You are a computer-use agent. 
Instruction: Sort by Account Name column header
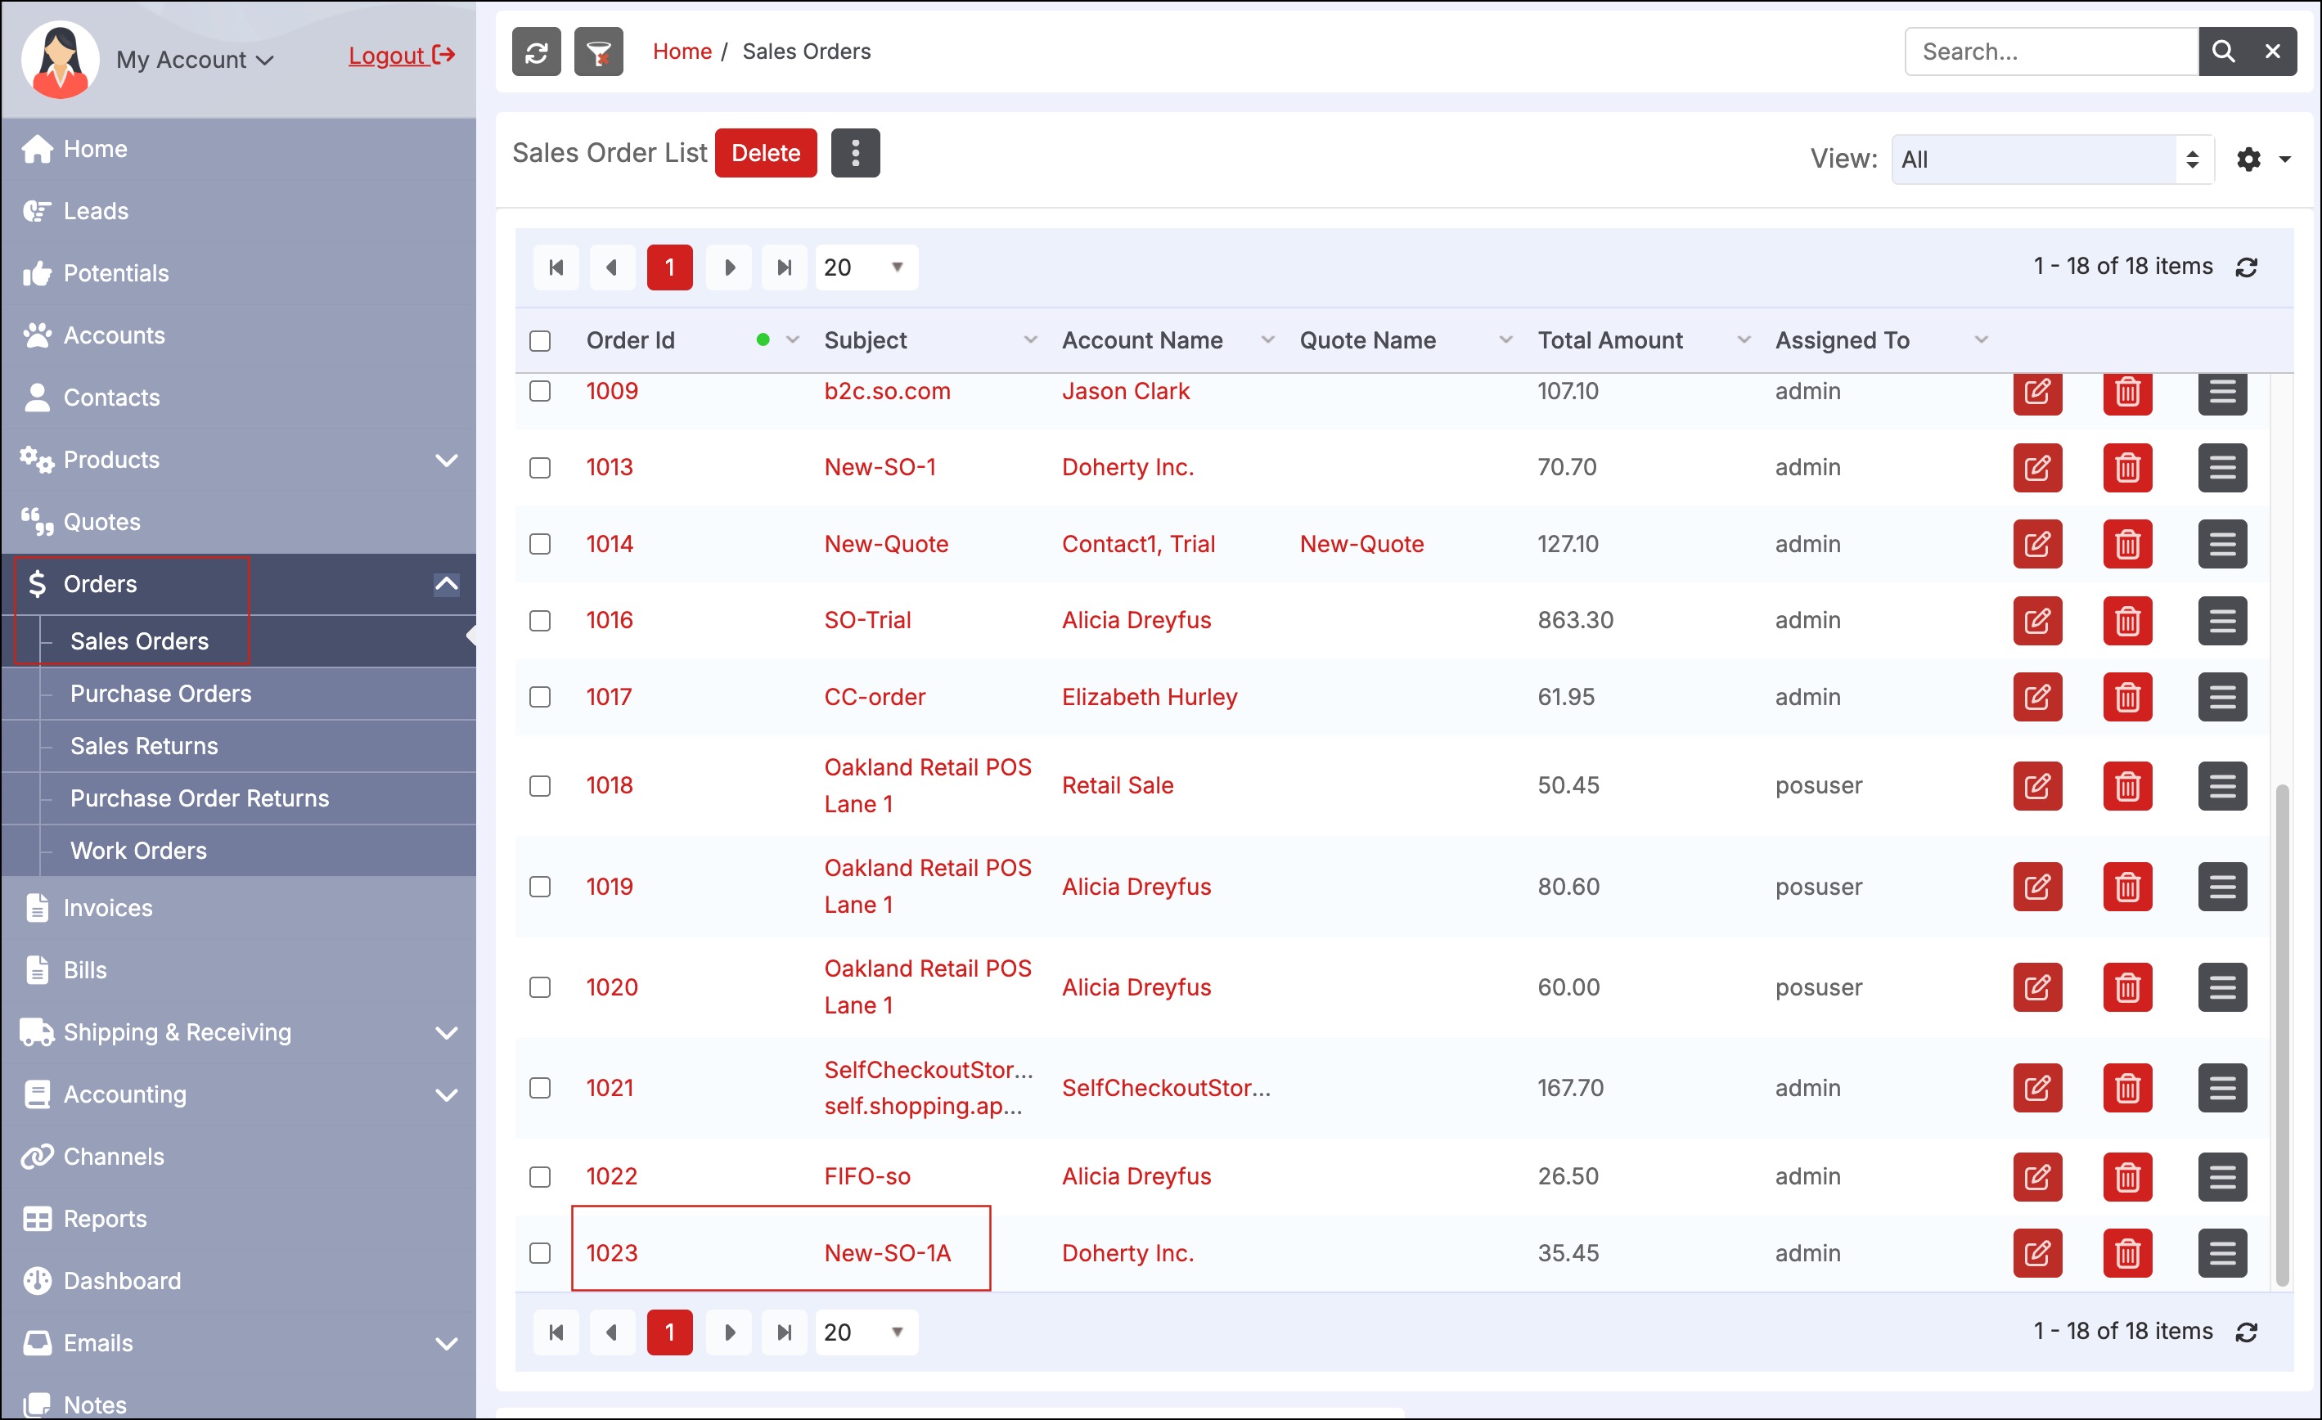point(1142,340)
